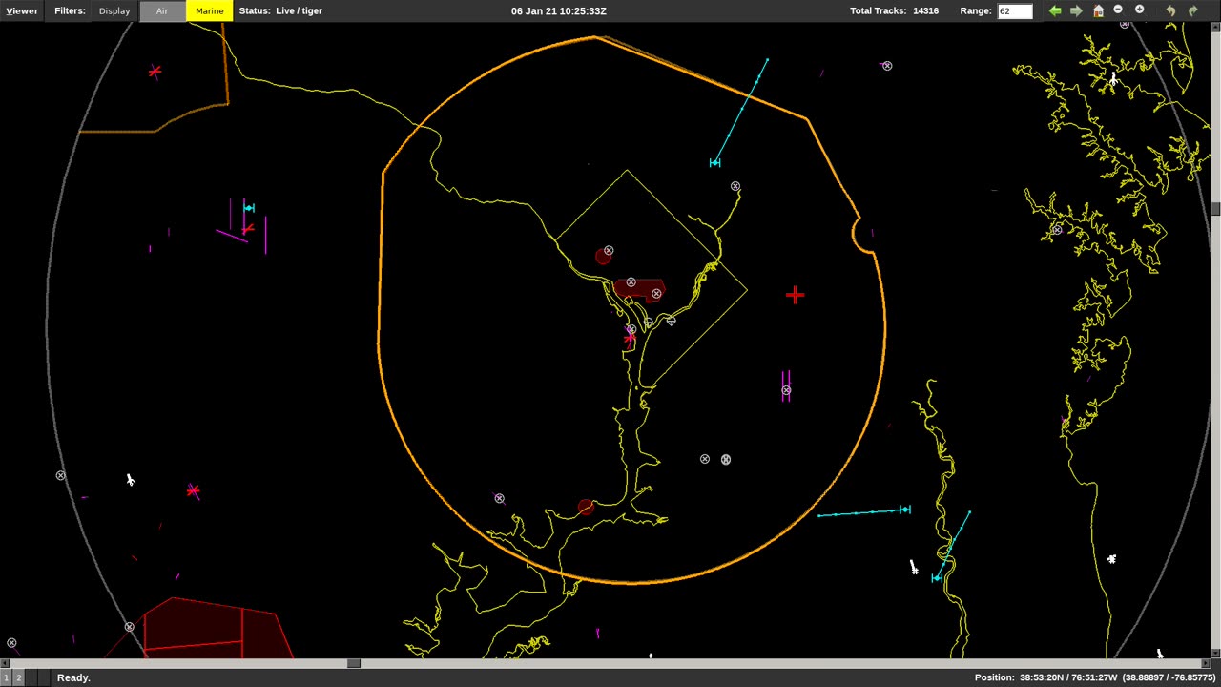Click the 'Ready.' status message

click(x=73, y=677)
